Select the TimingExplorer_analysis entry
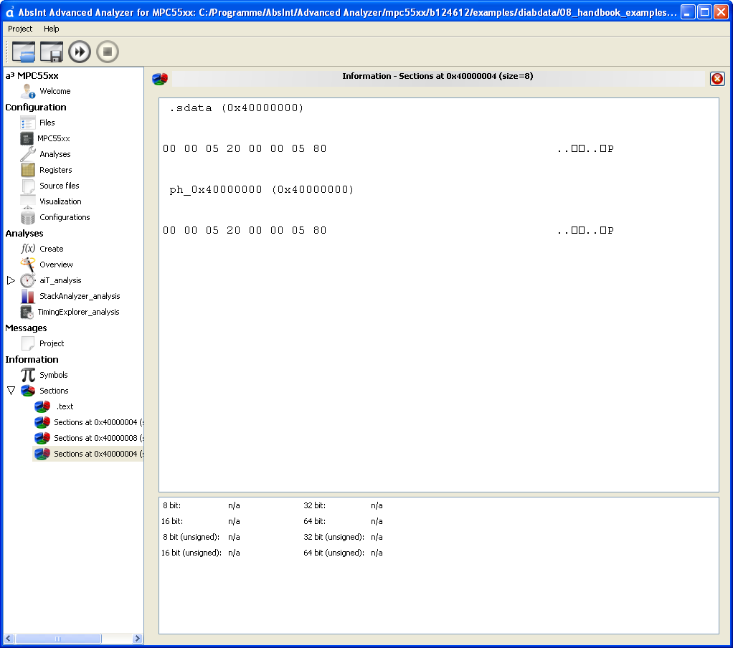 click(79, 312)
